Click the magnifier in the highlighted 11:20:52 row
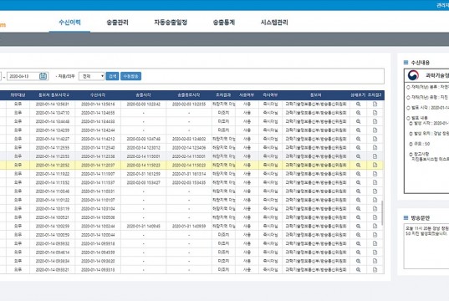The width and height of the screenshot is (449, 301). point(358,166)
